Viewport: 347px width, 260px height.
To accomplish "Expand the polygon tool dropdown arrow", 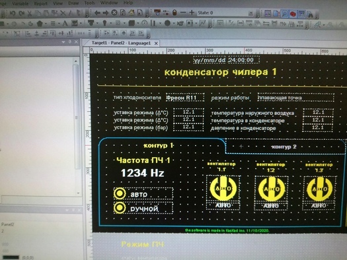I will (46, 23).
